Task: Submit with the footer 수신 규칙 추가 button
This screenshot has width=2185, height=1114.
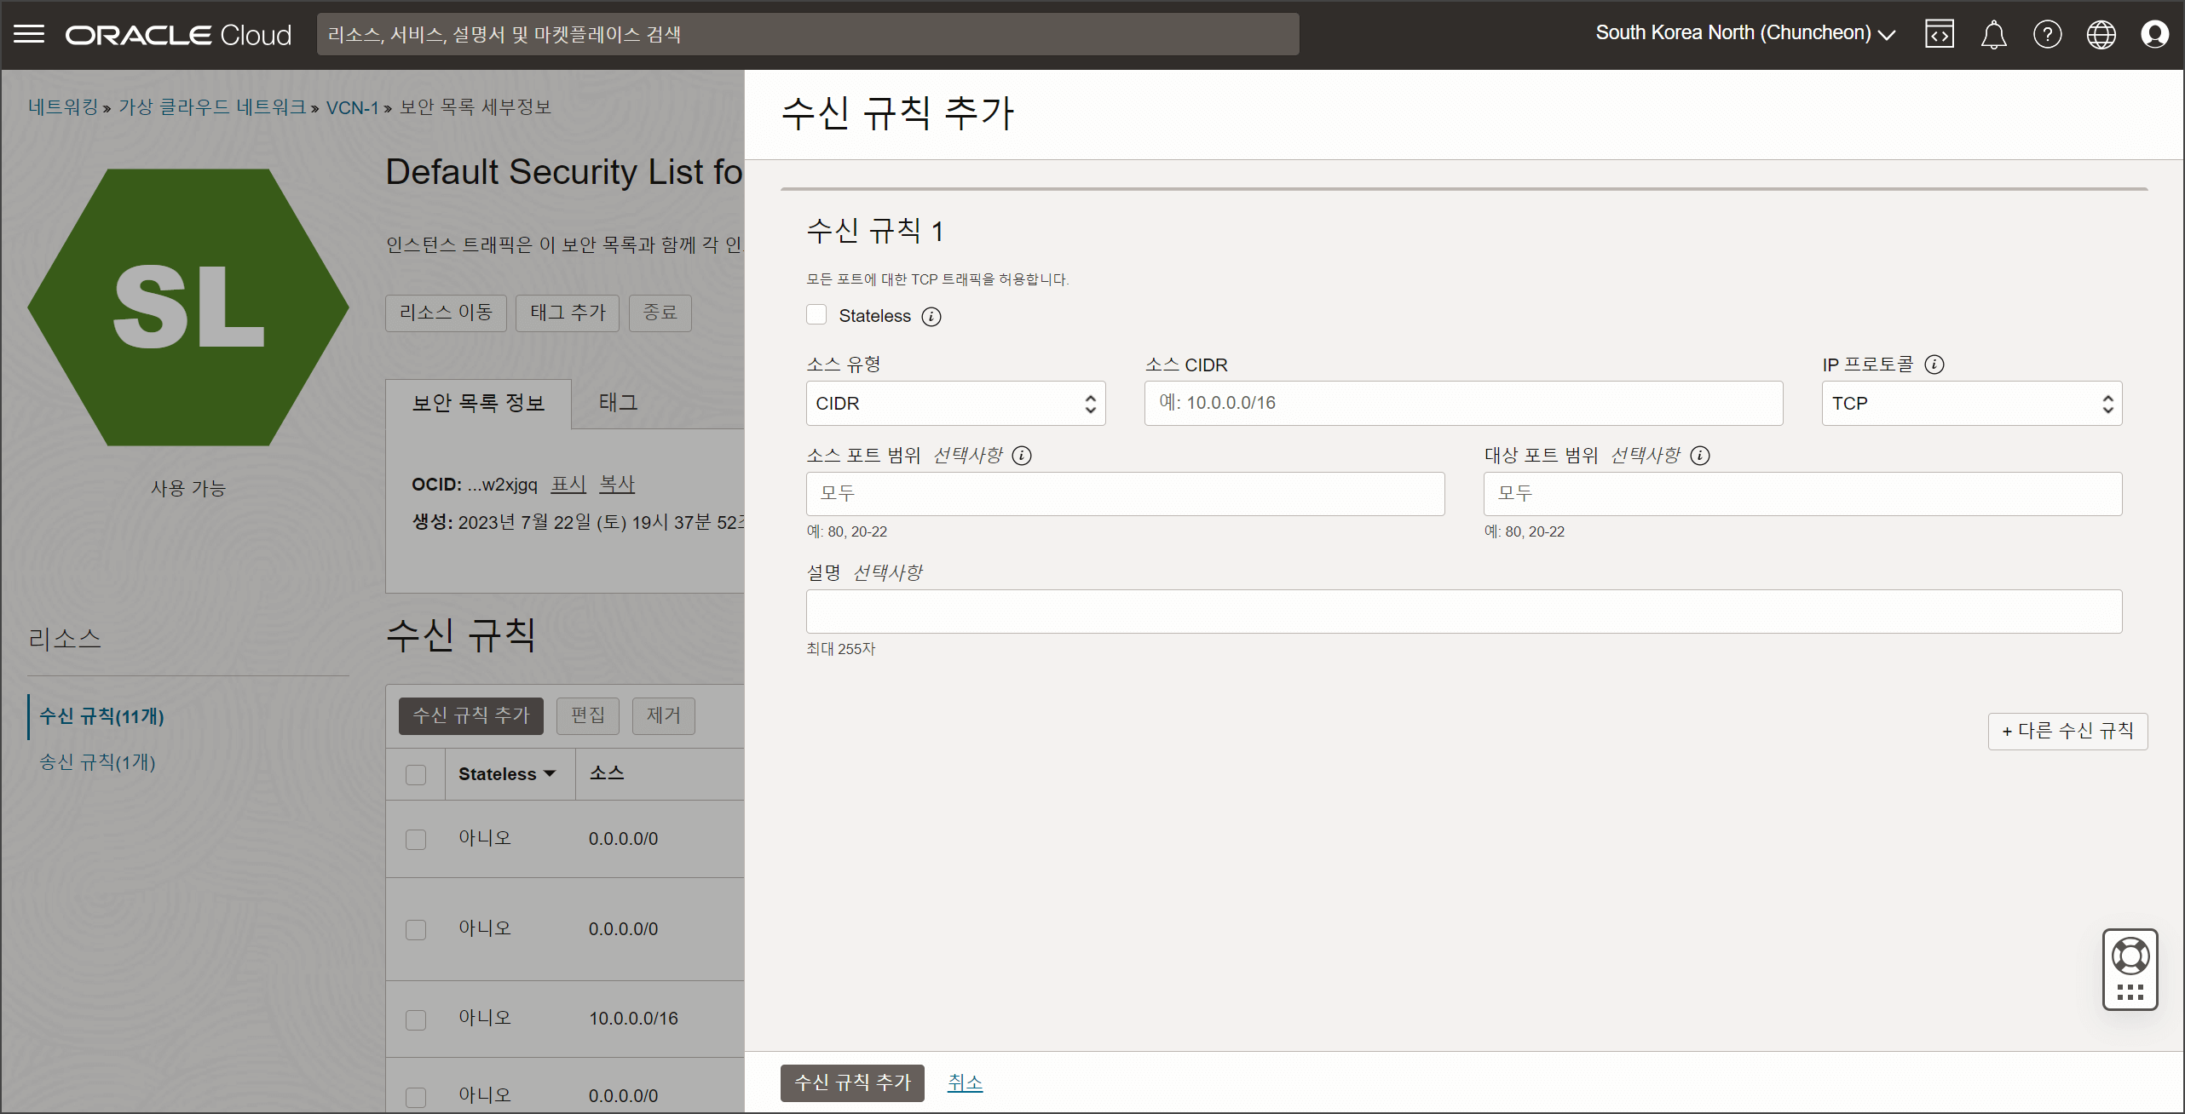Action: (x=852, y=1082)
